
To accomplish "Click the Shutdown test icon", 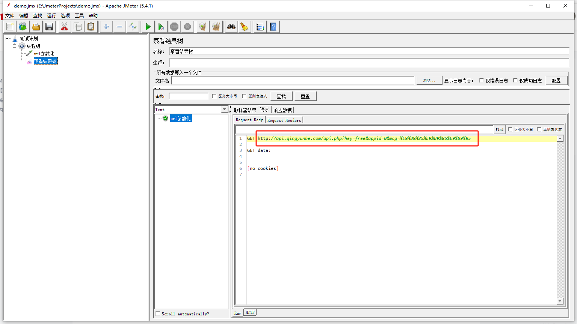I will [x=187, y=27].
